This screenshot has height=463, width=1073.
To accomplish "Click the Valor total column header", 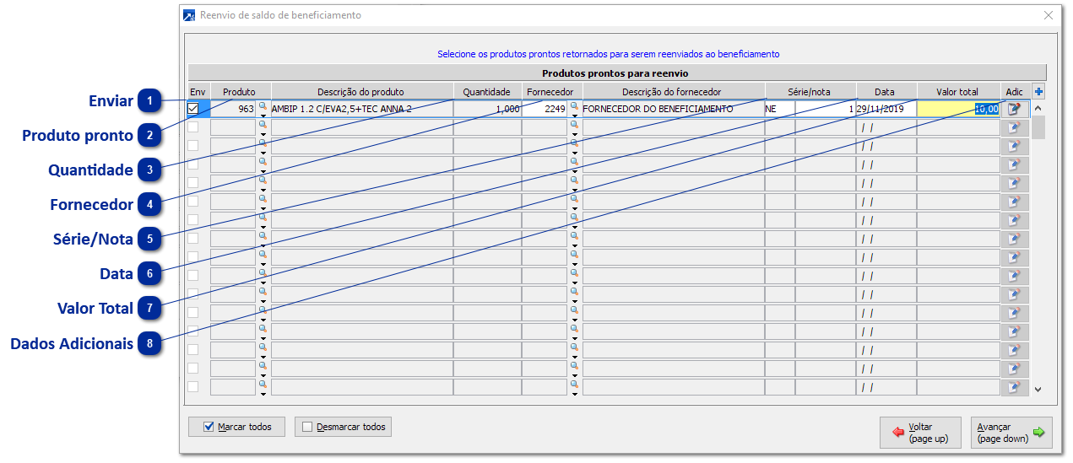I will [959, 91].
